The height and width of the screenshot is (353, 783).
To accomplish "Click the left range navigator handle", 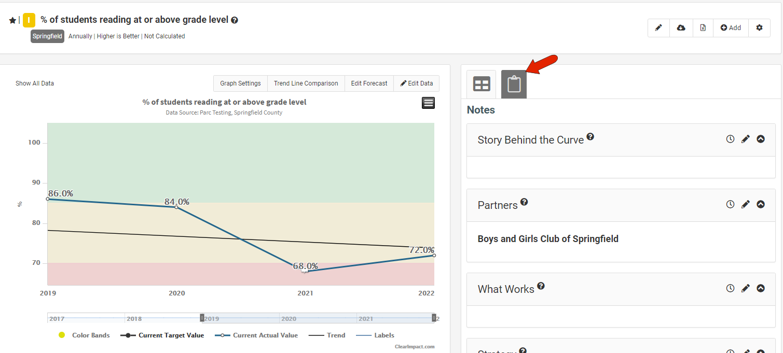I will coord(202,318).
